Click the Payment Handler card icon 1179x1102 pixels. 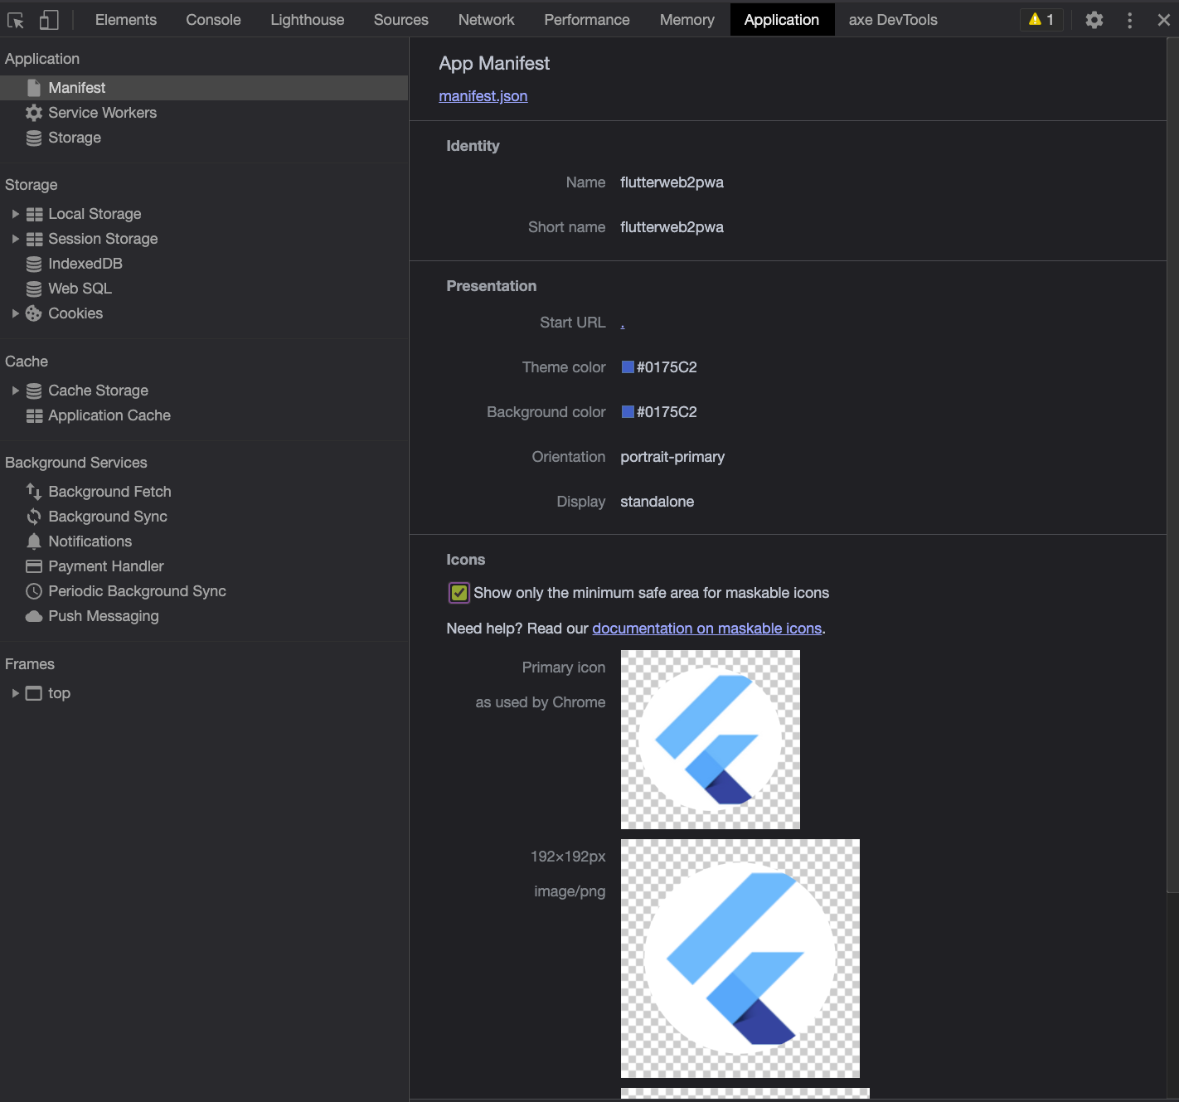point(34,566)
